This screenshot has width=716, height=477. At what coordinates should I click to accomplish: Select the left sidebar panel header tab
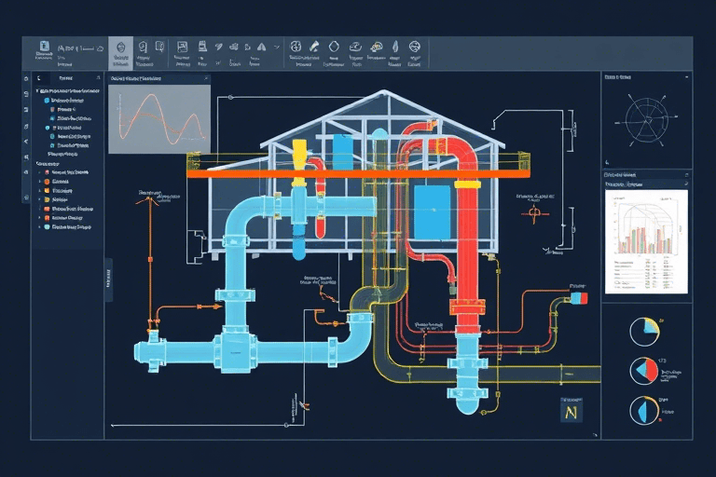(65, 79)
